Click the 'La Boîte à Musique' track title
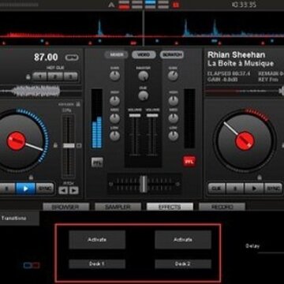 (x=241, y=63)
